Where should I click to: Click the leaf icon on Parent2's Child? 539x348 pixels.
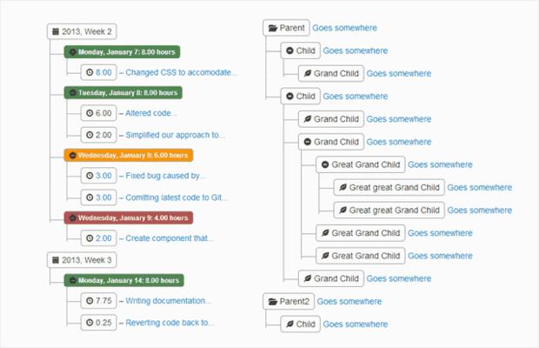[289, 324]
